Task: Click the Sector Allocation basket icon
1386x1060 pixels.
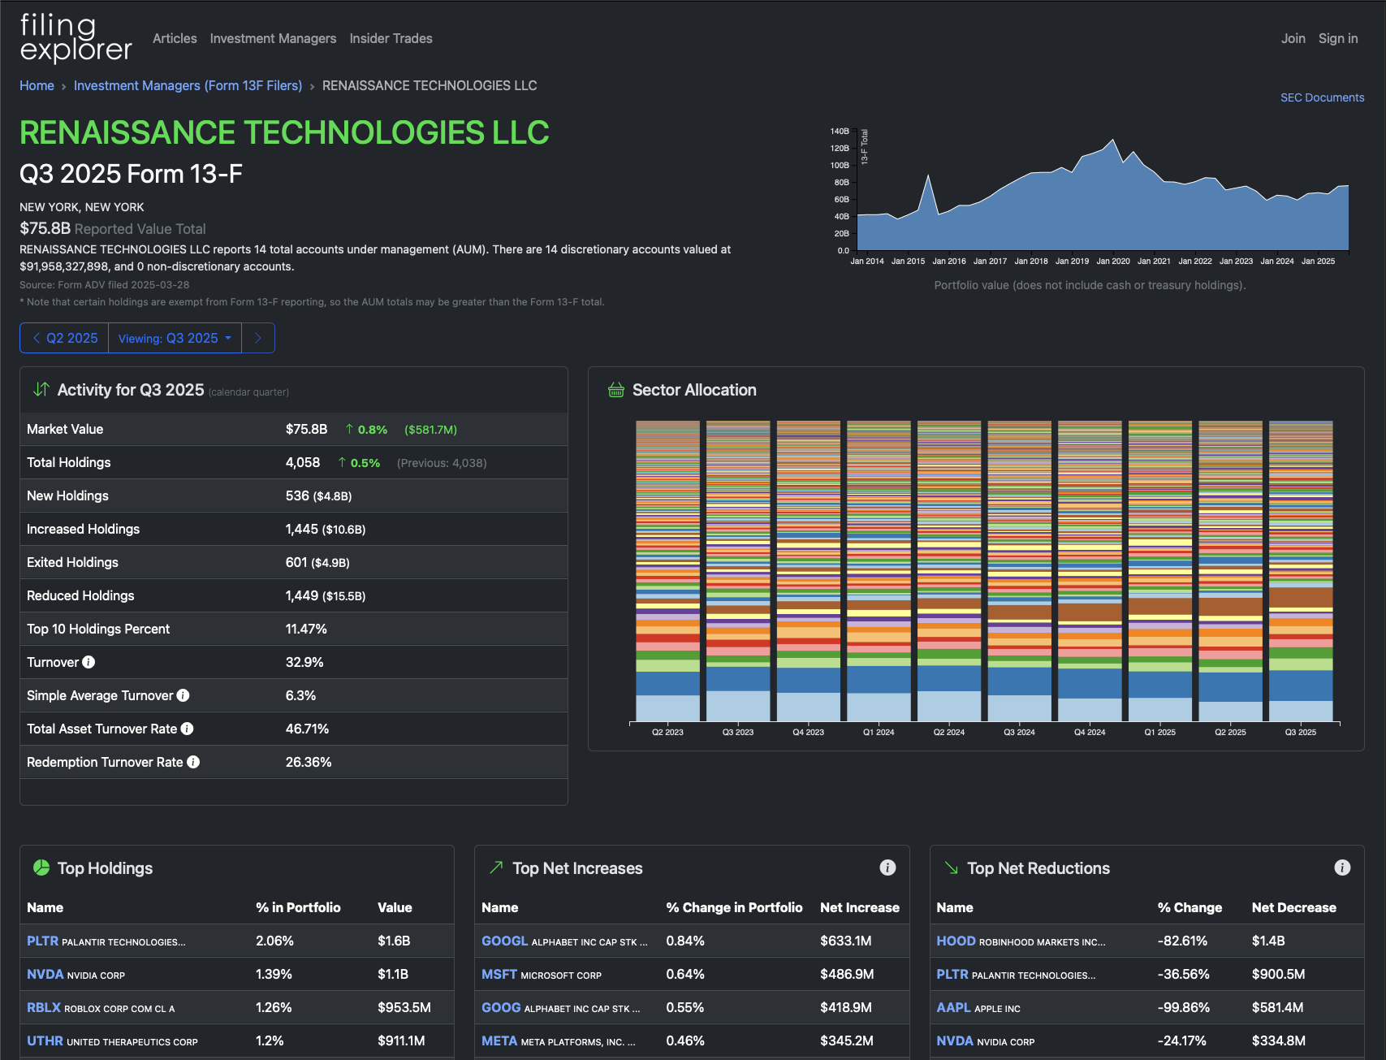Action: [615, 390]
